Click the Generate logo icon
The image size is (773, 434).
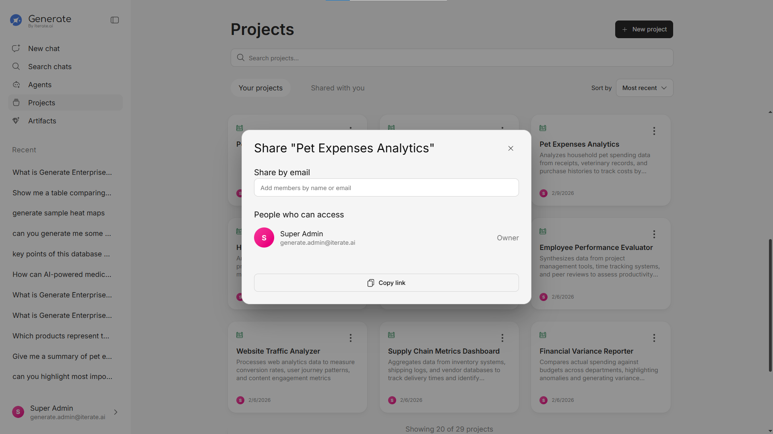tap(16, 20)
